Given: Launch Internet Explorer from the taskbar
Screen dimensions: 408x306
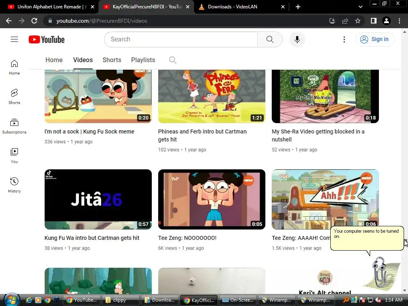Looking at the screenshot, I should tap(29, 300).
